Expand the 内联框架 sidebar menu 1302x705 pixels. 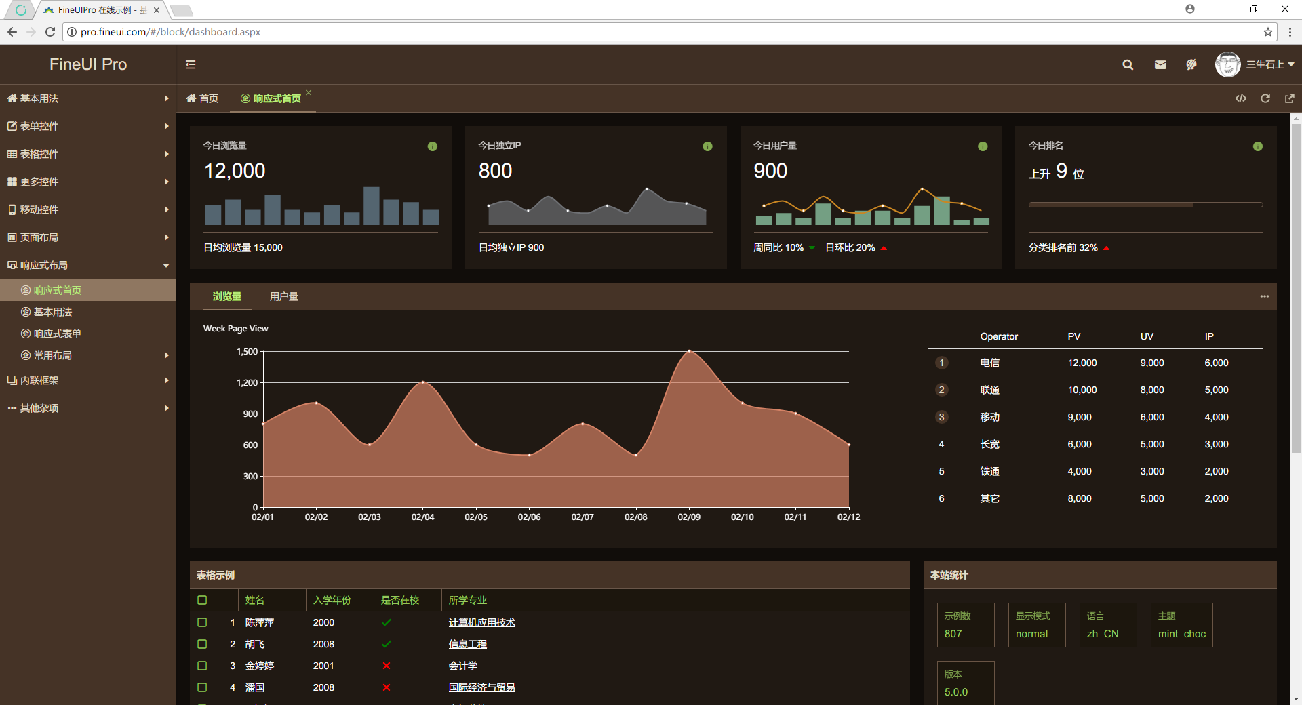click(x=88, y=380)
